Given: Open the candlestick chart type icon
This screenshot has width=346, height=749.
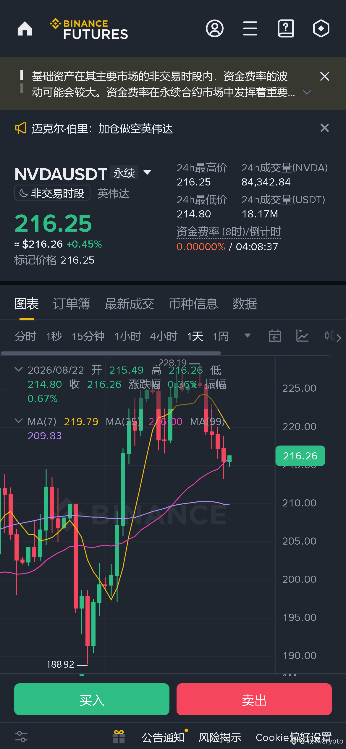Looking at the screenshot, I should pos(329,335).
